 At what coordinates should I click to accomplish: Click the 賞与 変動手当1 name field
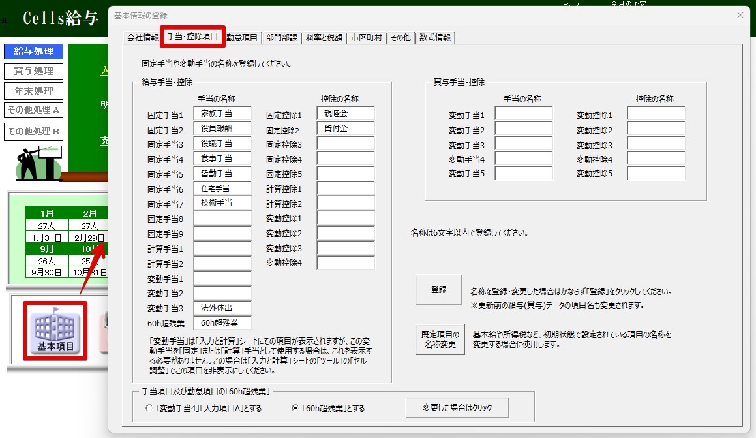pyautogui.click(x=523, y=114)
